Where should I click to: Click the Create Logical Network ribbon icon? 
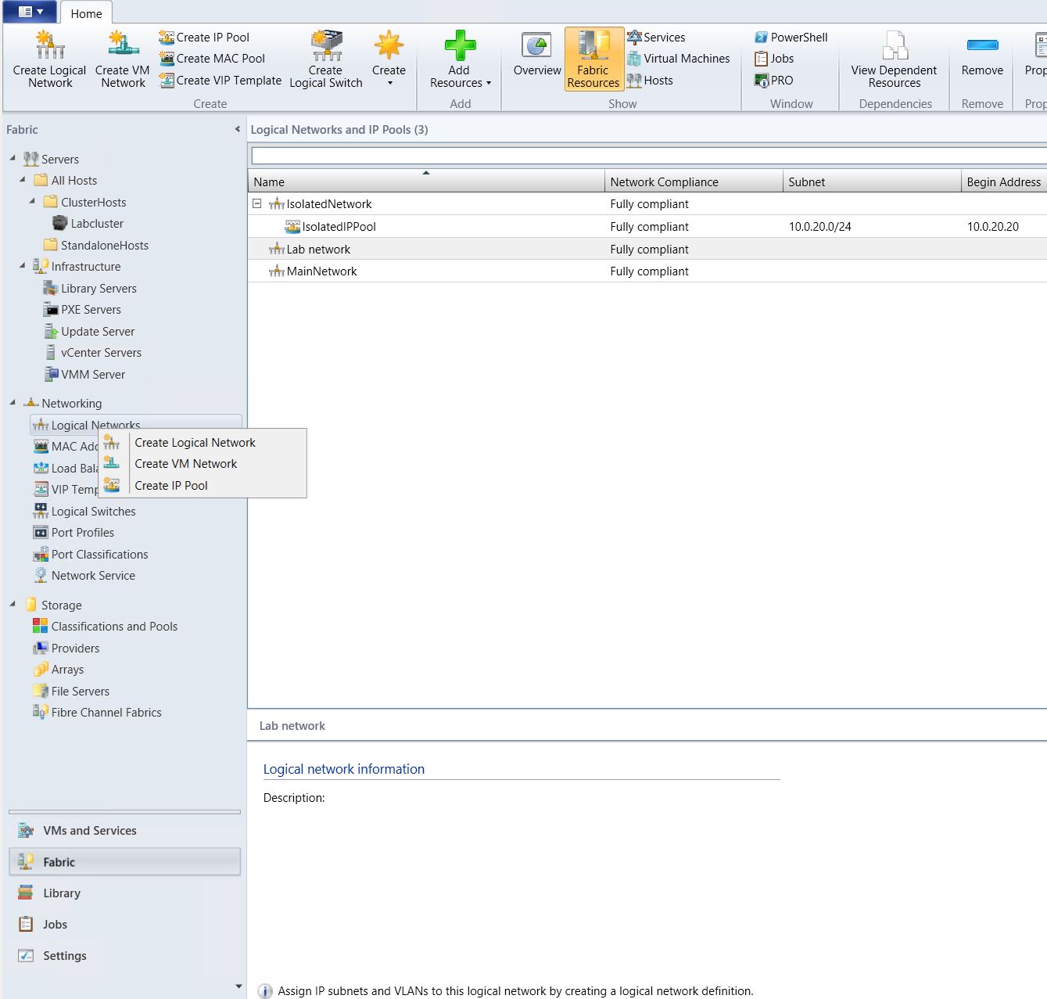pos(50,45)
